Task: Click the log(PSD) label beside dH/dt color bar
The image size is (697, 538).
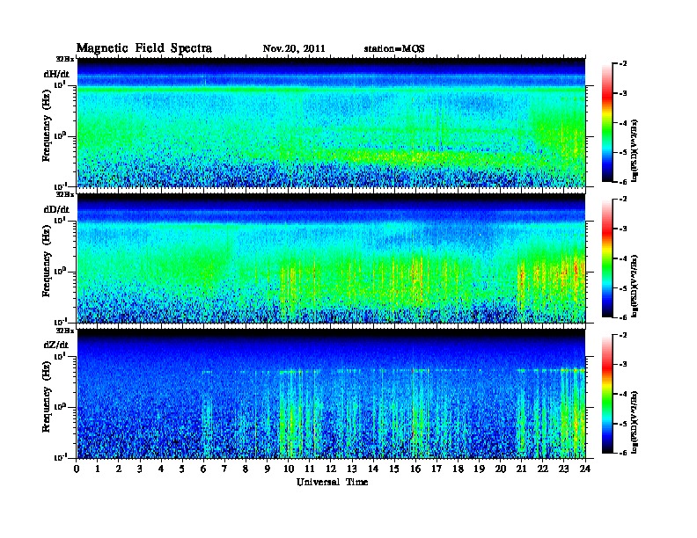Action: [x=635, y=150]
